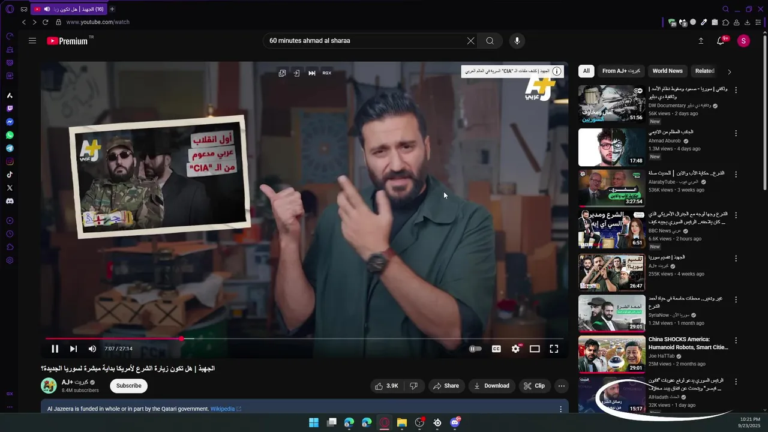Viewport: 768px width, 432px height.
Task: Open the video info card icon
Action: point(557,71)
